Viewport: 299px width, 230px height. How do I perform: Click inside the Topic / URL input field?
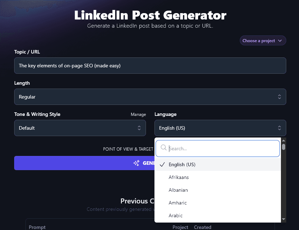click(x=150, y=66)
